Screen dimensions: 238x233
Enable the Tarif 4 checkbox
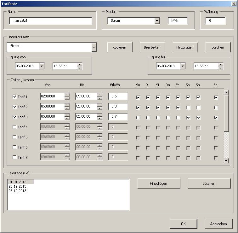click(14, 127)
